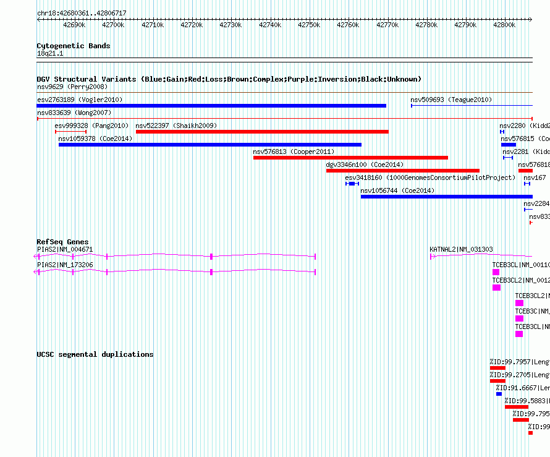Click variant label esv999328 (Pang2010)
The height and width of the screenshot is (457, 550).
click(x=91, y=126)
